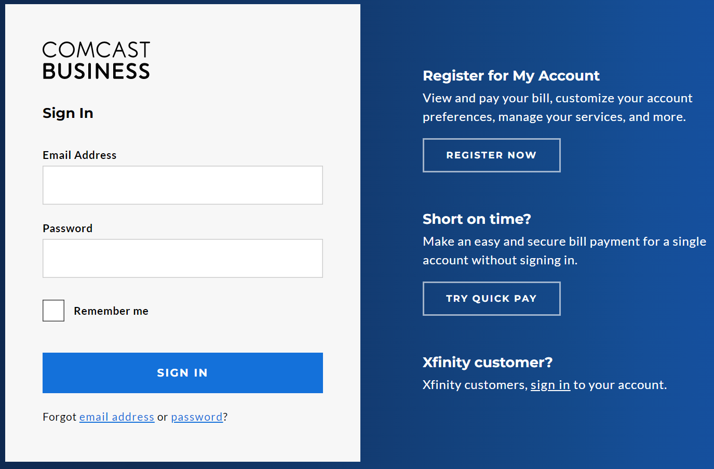Open the forgot password link
The width and height of the screenshot is (714, 469).
point(197,417)
